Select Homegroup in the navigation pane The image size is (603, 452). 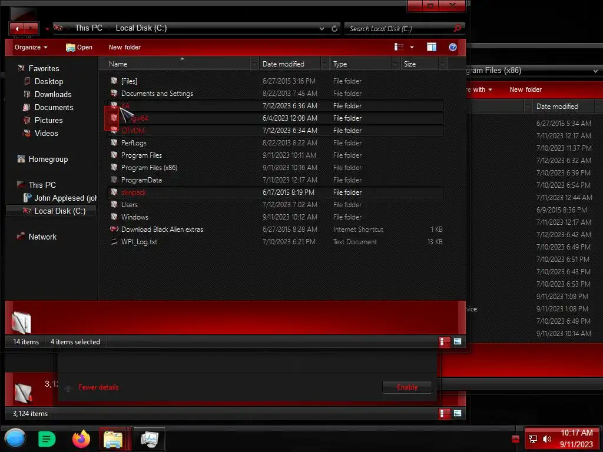pyautogui.click(x=48, y=159)
